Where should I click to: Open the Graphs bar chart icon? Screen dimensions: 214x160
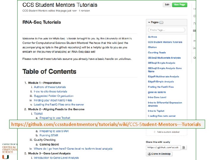click(194, 48)
